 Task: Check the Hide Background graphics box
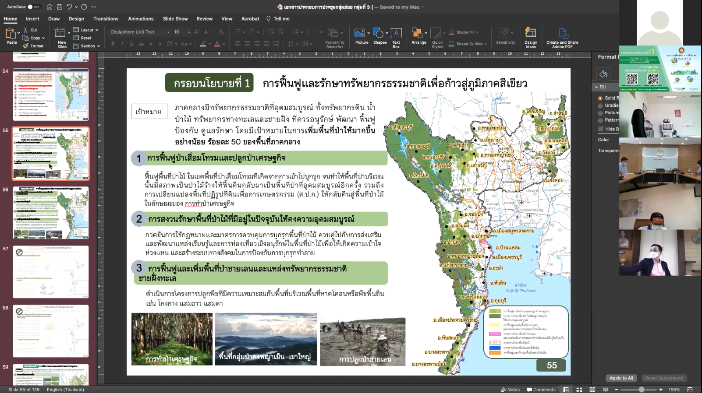tap(600, 129)
